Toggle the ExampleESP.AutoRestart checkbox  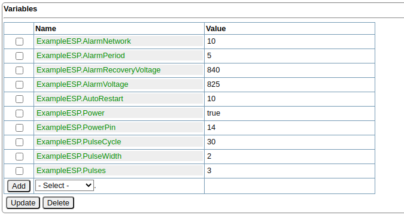click(x=19, y=99)
